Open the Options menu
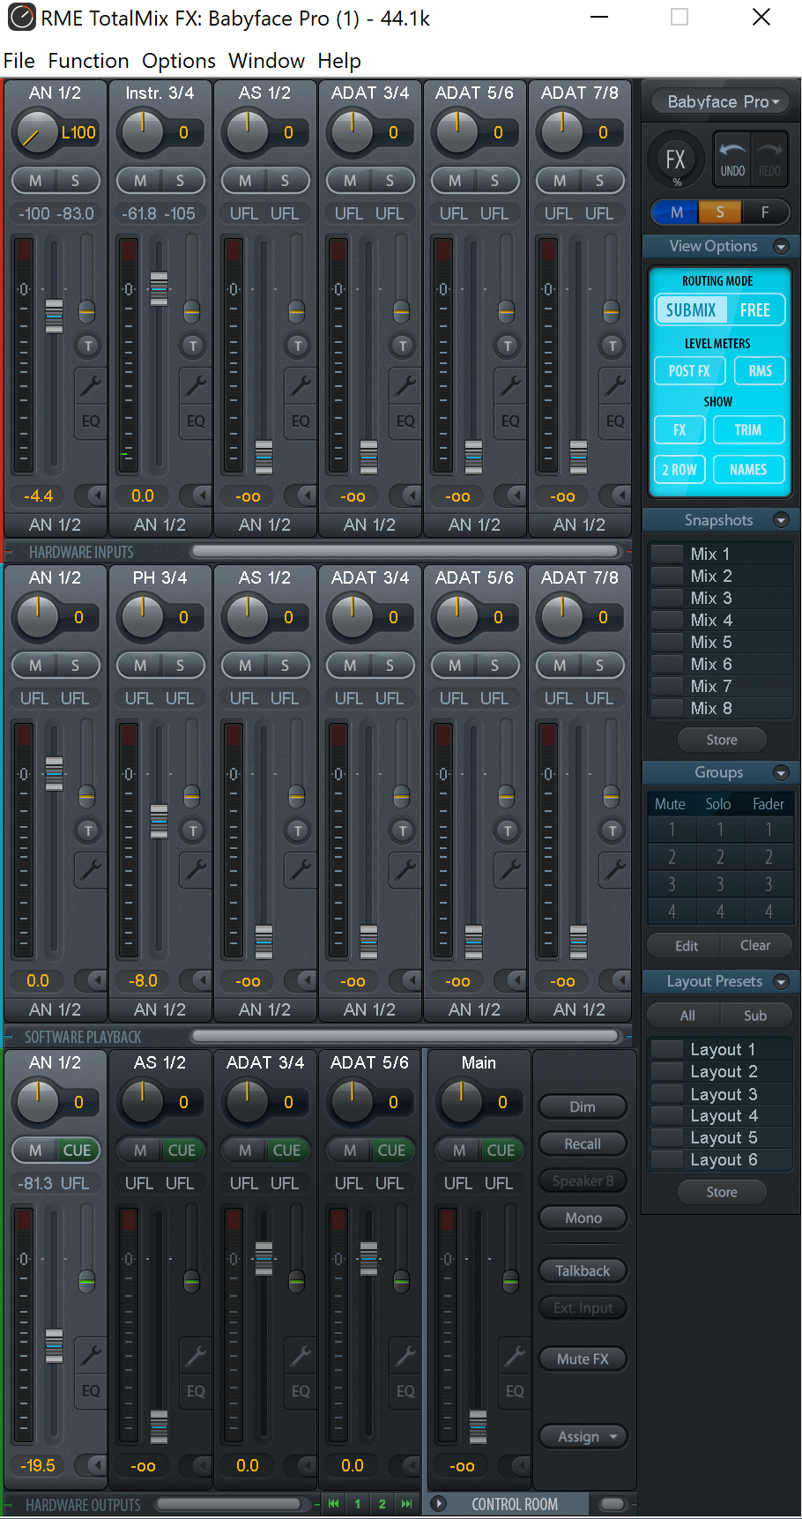The image size is (802, 1519). pyautogui.click(x=179, y=61)
